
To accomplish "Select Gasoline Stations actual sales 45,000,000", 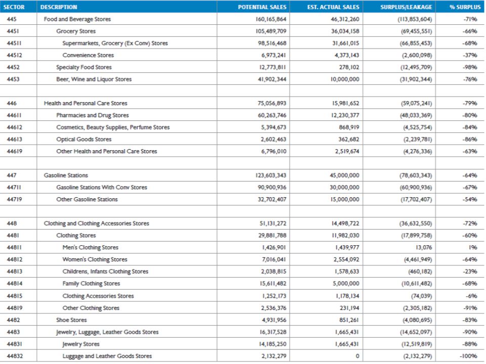I will (x=344, y=175).
